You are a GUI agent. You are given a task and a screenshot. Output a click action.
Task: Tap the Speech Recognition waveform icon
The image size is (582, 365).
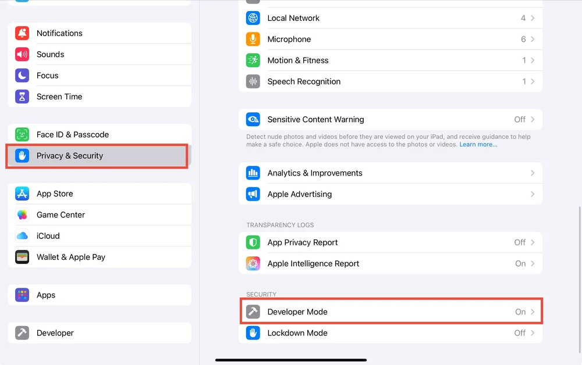[253, 81]
